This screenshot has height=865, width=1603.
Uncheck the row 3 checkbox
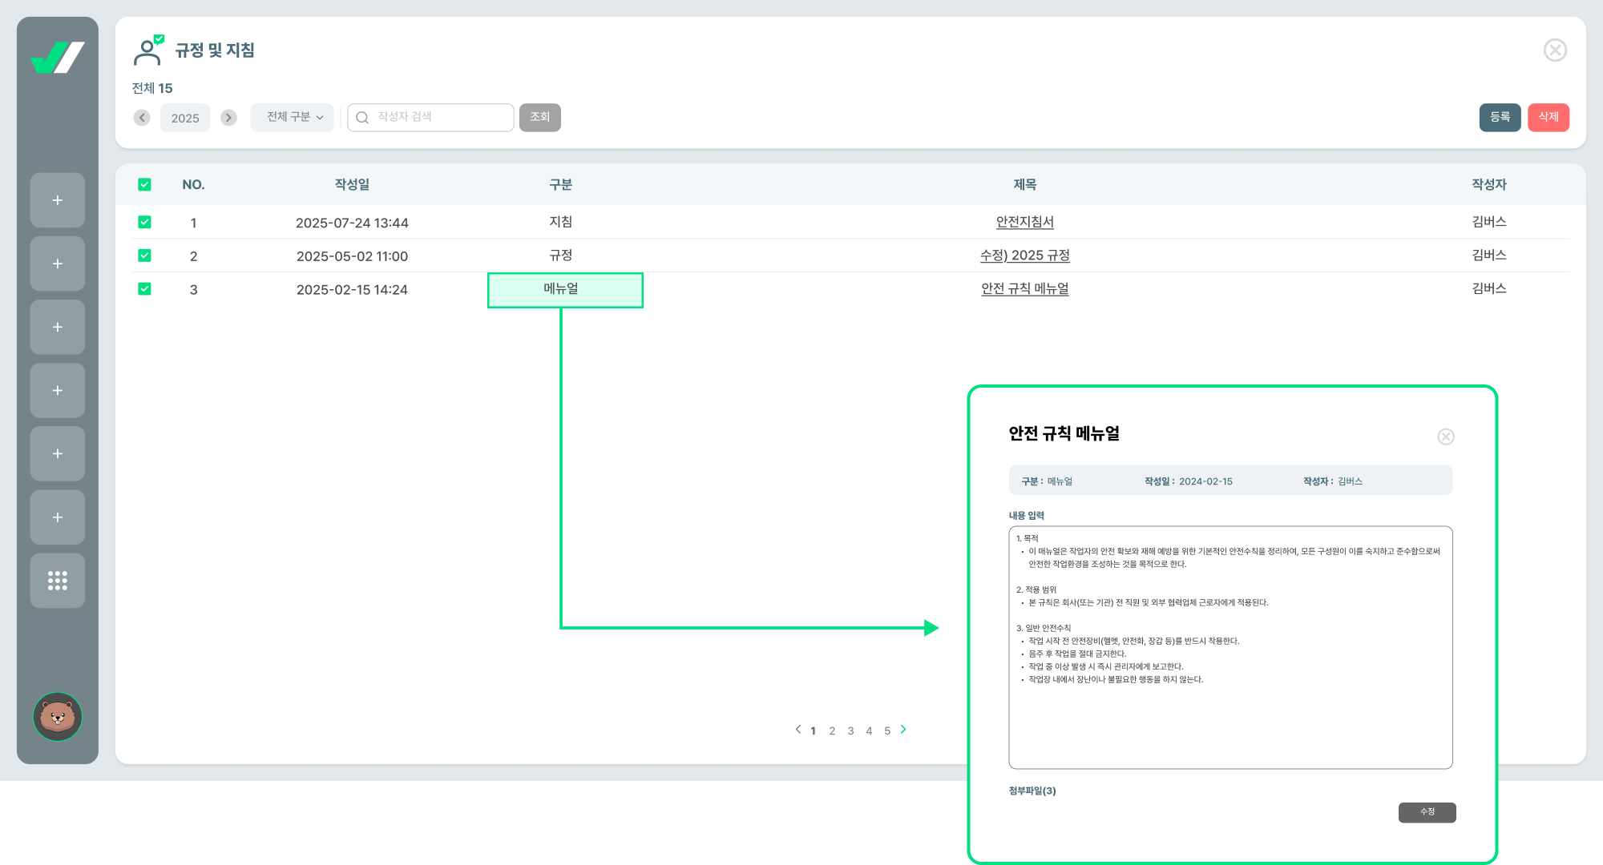click(144, 288)
